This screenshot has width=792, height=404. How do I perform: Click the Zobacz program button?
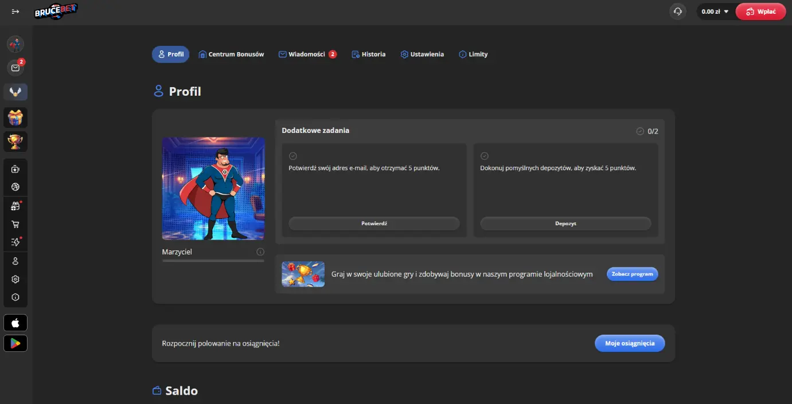coord(632,274)
